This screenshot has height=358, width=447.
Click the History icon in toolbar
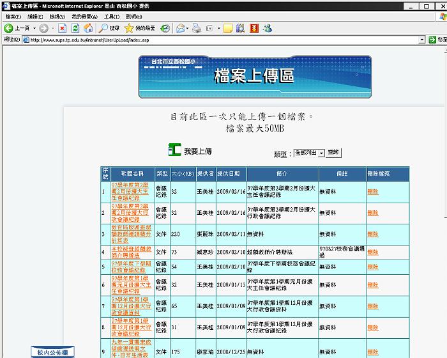[165, 28]
